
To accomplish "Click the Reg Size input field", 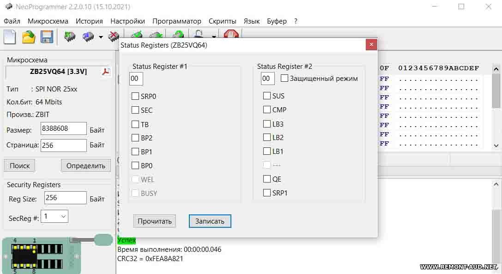I will [x=65, y=198].
